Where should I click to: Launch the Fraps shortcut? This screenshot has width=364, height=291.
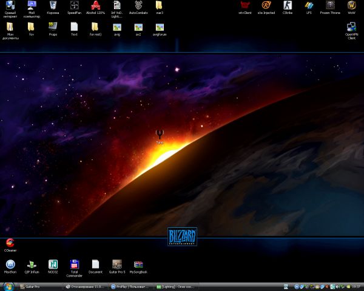pos(53,29)
